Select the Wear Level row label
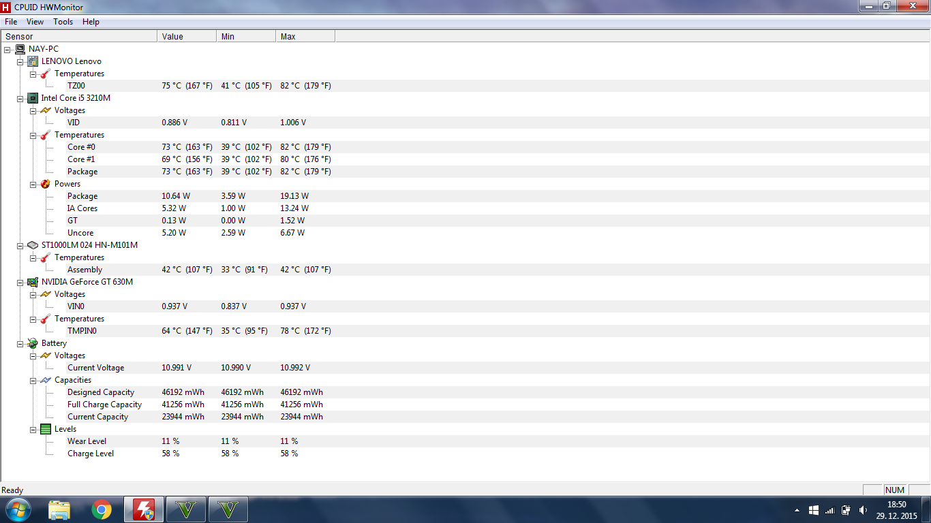The width and height of the screenshot is (931, 523). (87, 441)
